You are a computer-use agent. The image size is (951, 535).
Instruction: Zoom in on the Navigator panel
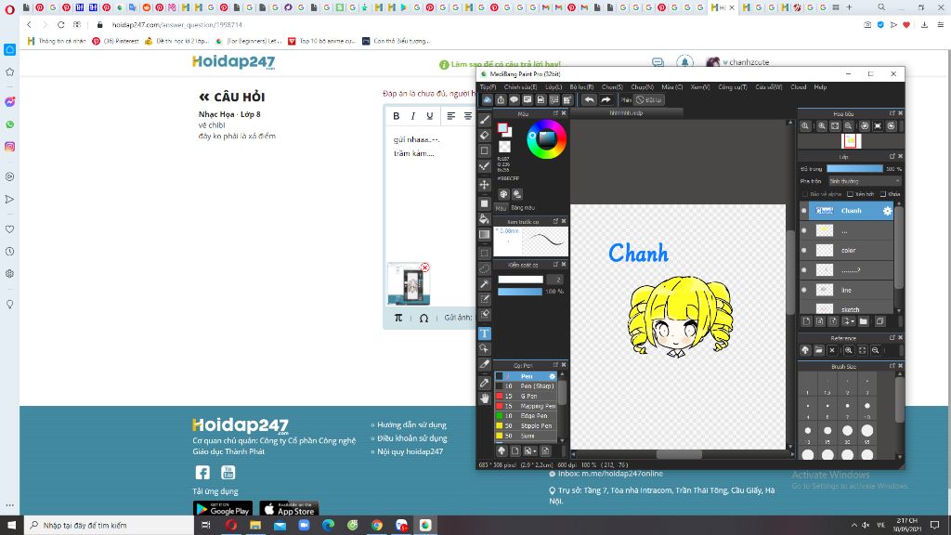tap(822, 125)
